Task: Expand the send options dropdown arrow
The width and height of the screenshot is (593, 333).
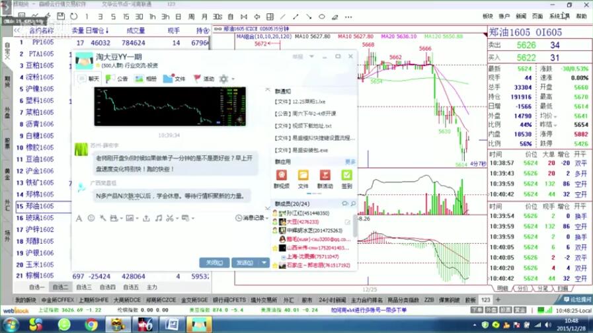Action: tap(264, 262)
